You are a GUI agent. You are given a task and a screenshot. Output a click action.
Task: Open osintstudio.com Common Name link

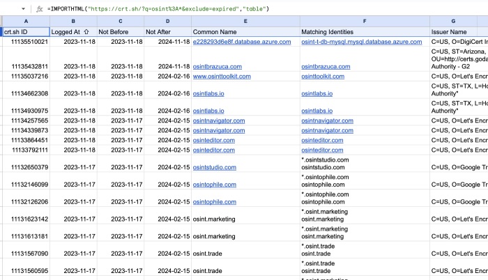tap(216, 167)
